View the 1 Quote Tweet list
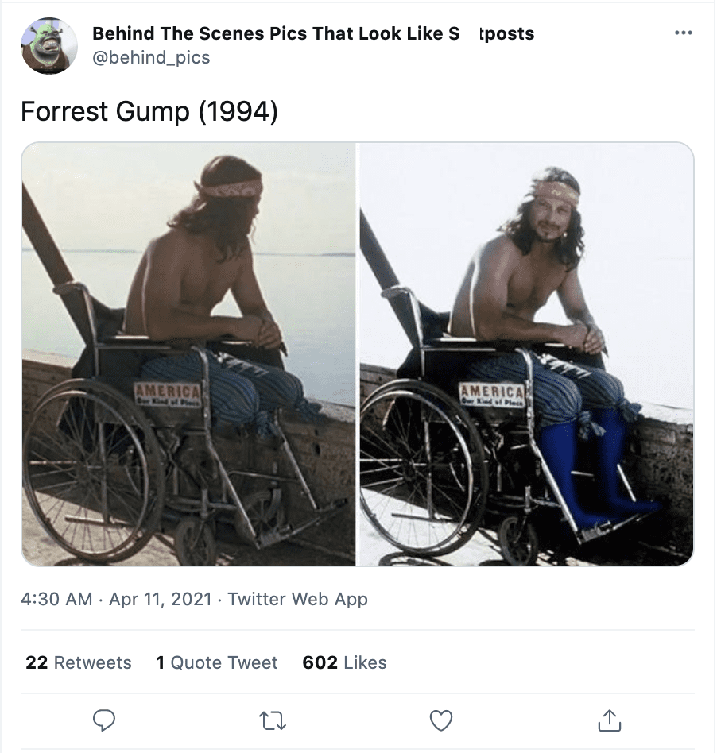This screenshot has width=717, height=753. pyautogui.click(x=217, y=662)
